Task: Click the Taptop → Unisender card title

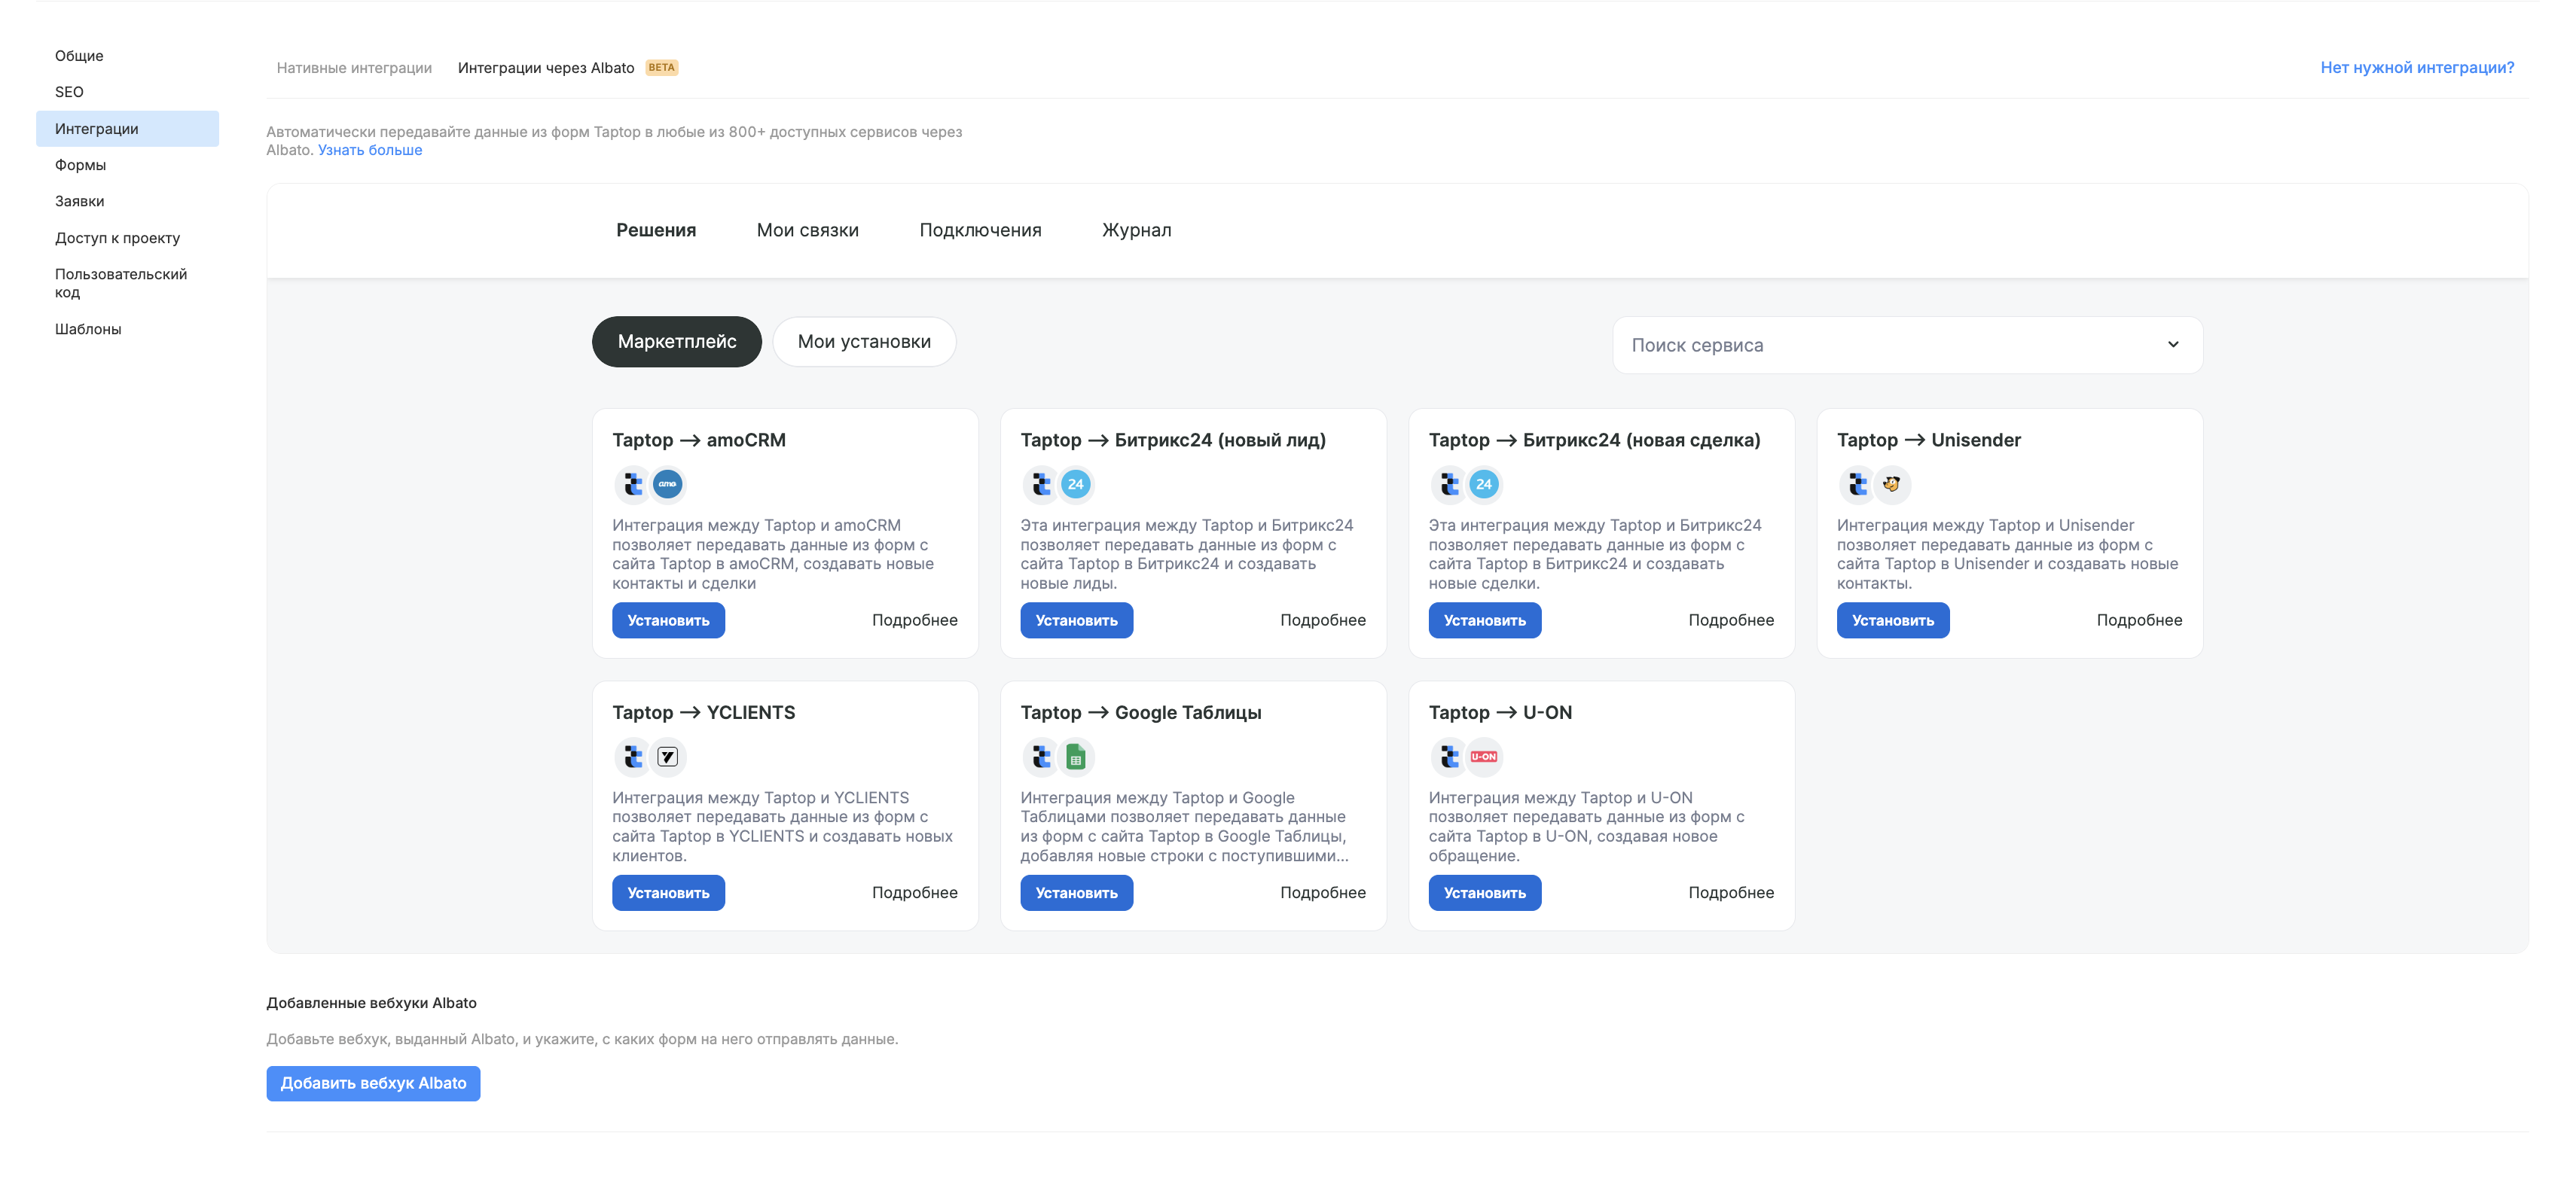Action: (1928, 440)
